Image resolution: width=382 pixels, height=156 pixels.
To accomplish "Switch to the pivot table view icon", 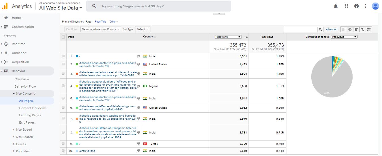I will pos(369,29).
